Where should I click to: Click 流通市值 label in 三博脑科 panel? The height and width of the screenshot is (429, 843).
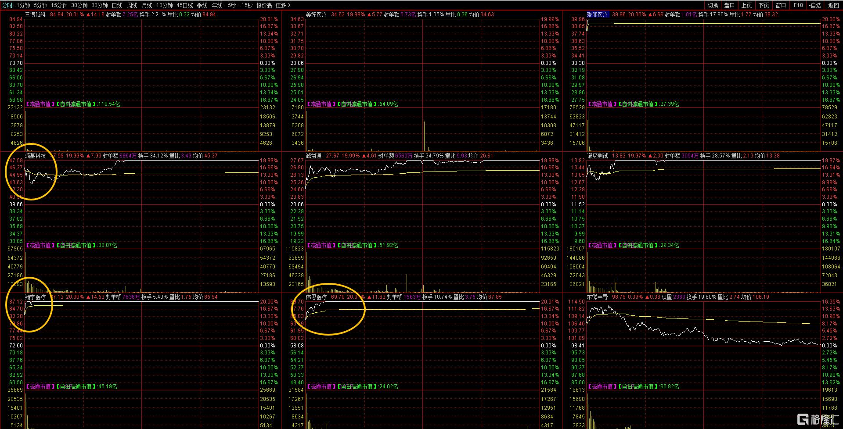point(40,104)
